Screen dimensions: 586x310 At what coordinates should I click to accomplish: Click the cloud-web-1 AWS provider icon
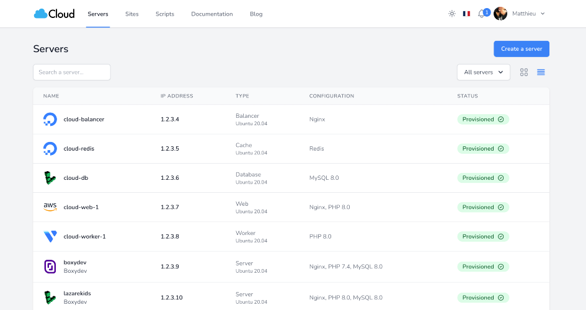tap(50, 207)
